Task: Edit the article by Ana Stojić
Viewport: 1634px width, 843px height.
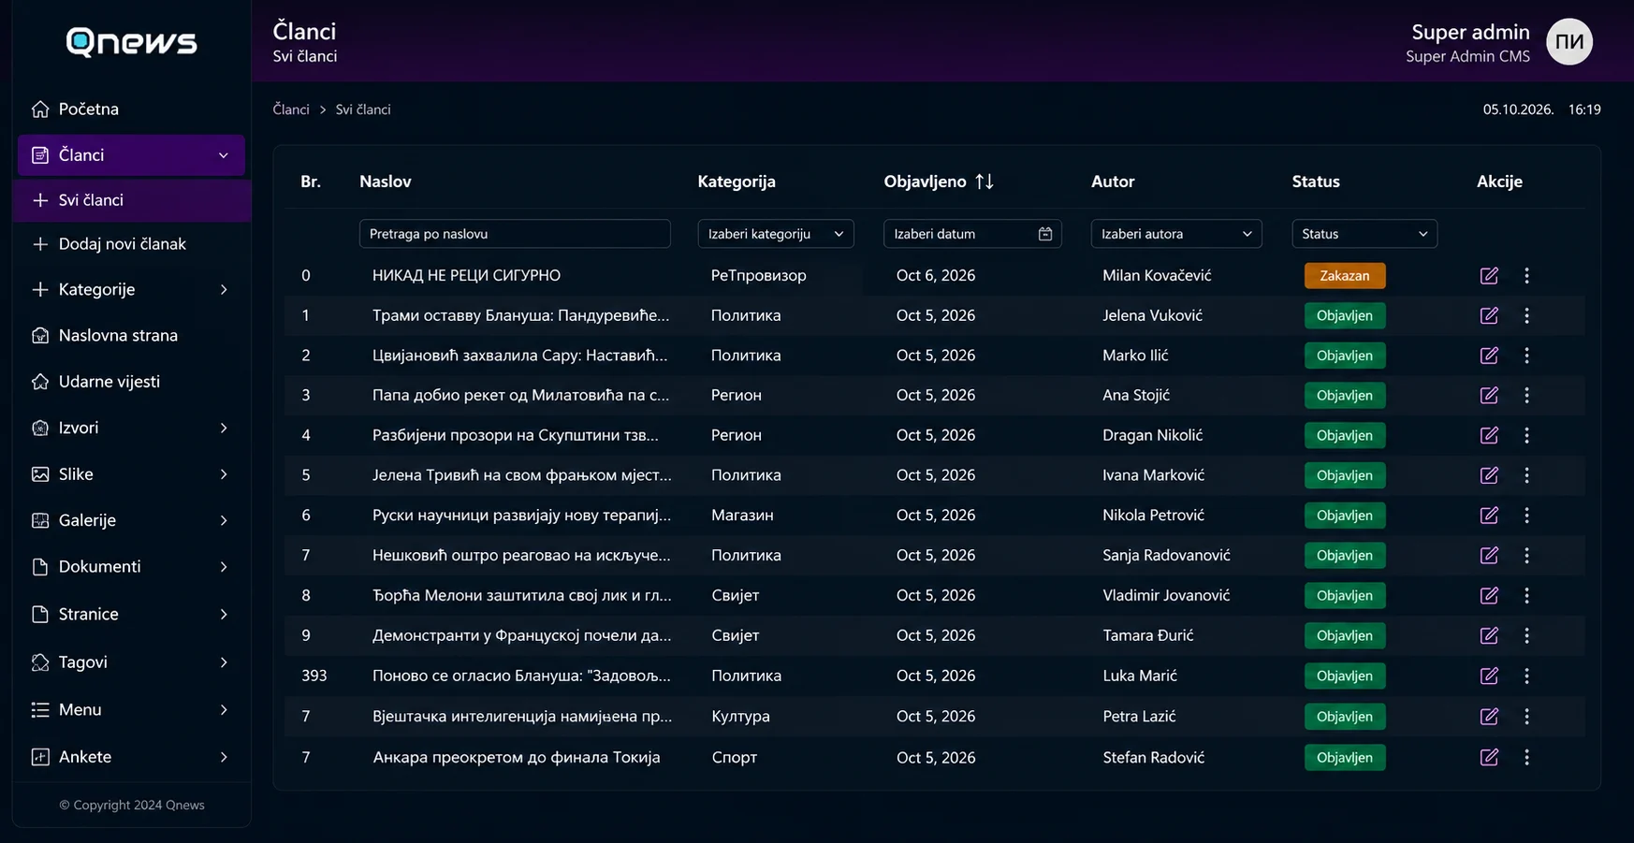Action: [x=1489, y=395]
